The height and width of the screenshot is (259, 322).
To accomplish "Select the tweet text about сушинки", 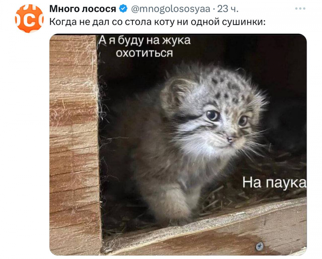I will pyautogui.click(x=158, y=22).
